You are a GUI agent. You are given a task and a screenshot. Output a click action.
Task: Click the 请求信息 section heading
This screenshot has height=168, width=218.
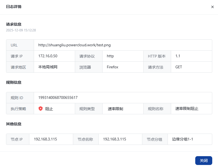tap(14, 24)
